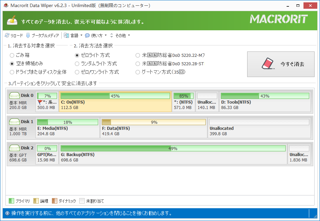
Task: Click the up-down arrows icon for その他
Action: (x=111, y=35)
